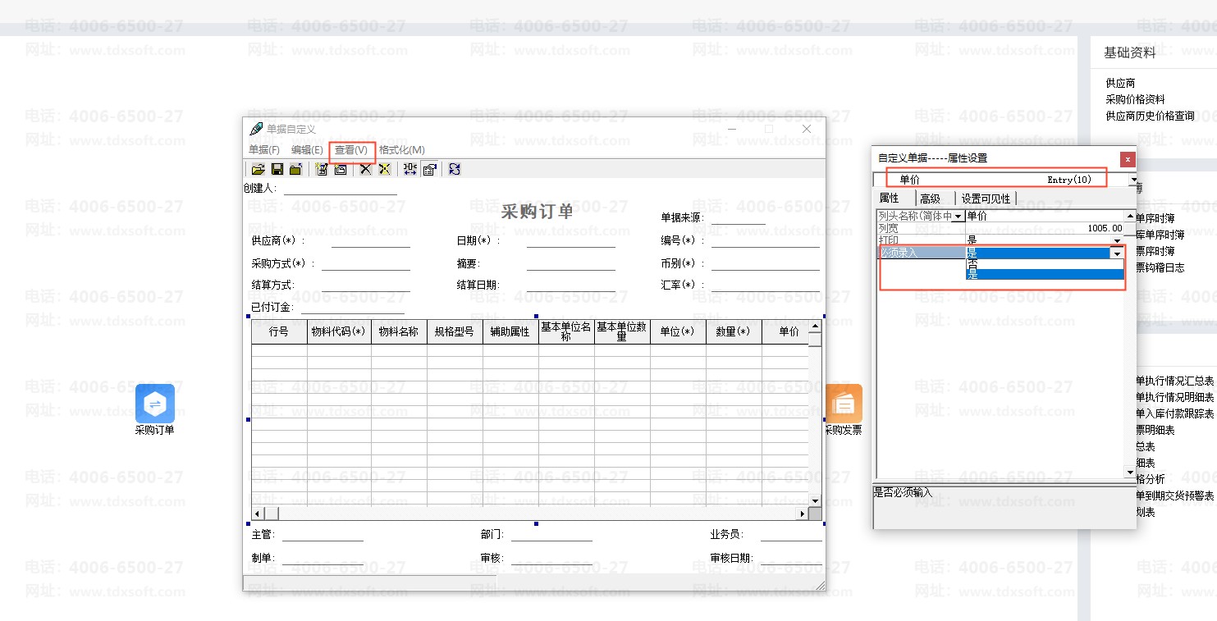
Task: Select the 物料名称 column header
Action: (399, 331)
